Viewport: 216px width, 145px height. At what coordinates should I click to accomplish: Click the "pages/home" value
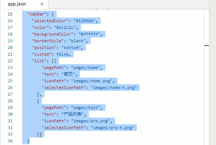click(86, 67)
